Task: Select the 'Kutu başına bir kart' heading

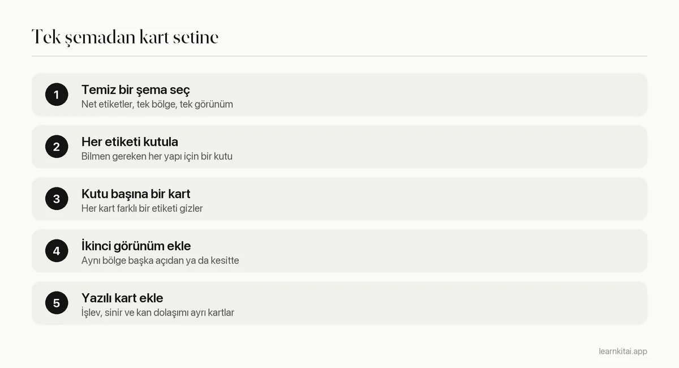Action: point(136,194)
